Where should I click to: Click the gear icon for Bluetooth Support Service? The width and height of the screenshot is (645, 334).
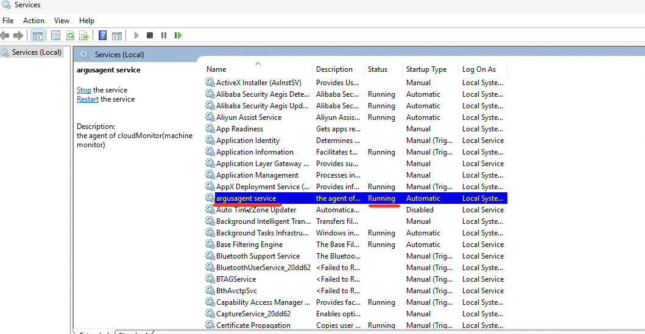coord(210,256)
